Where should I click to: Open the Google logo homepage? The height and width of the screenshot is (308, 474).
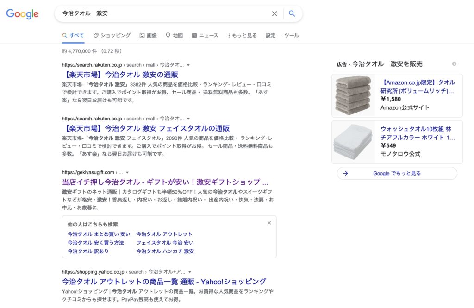tap(22, 13)
